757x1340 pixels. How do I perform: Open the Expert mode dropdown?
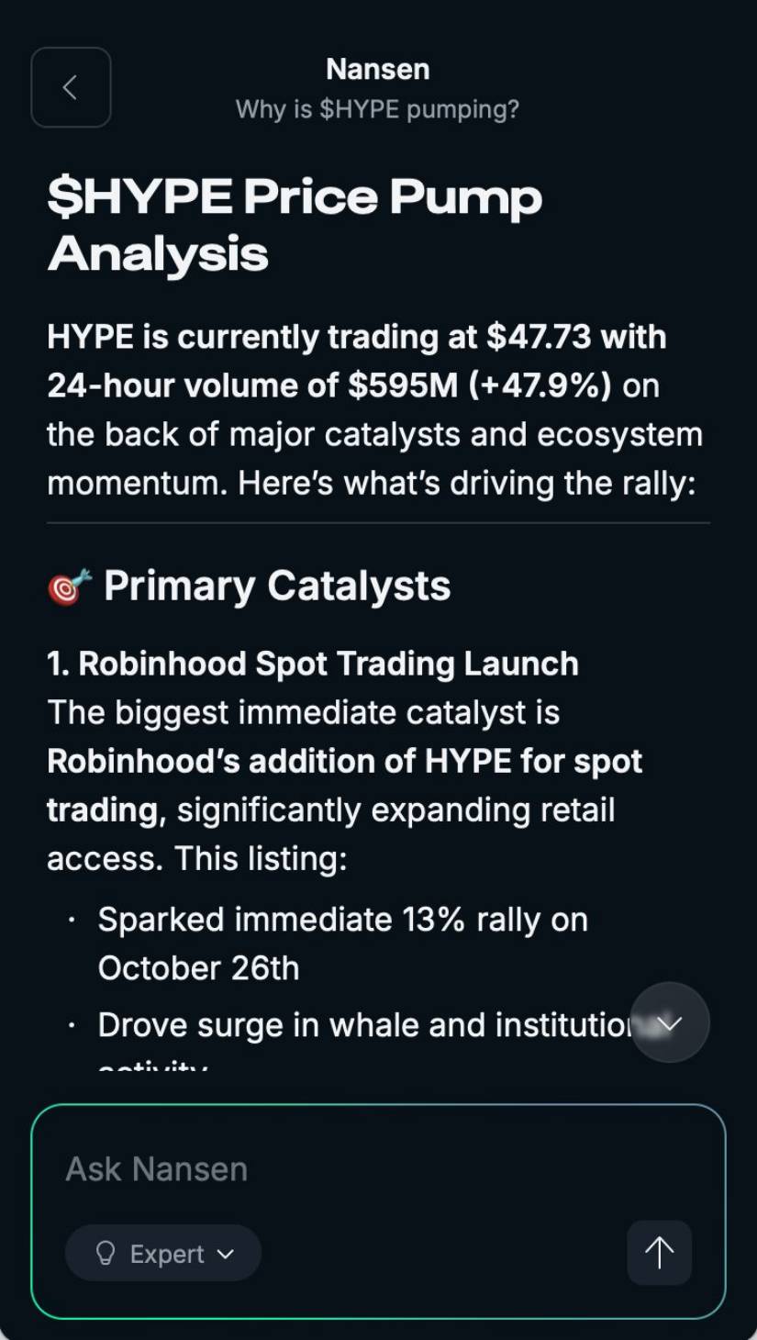(x=163, y=1254)
